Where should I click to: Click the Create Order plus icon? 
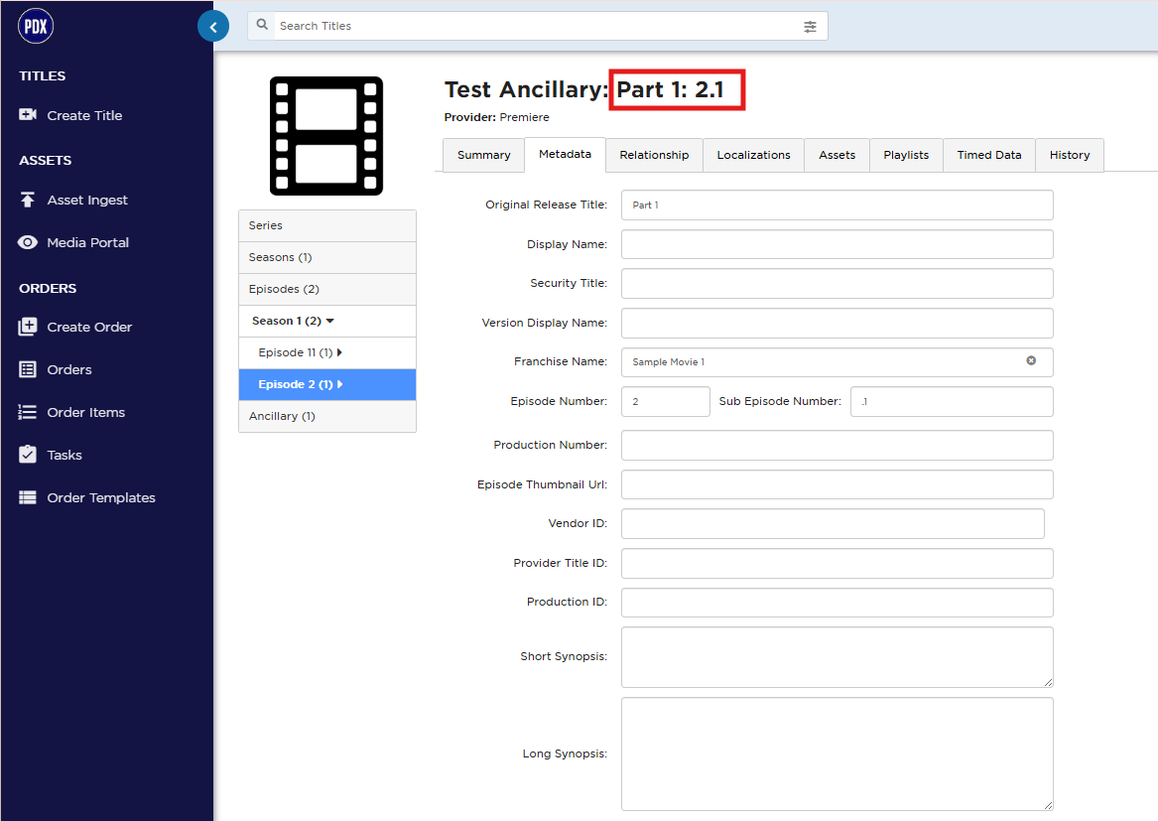(28, 327)
